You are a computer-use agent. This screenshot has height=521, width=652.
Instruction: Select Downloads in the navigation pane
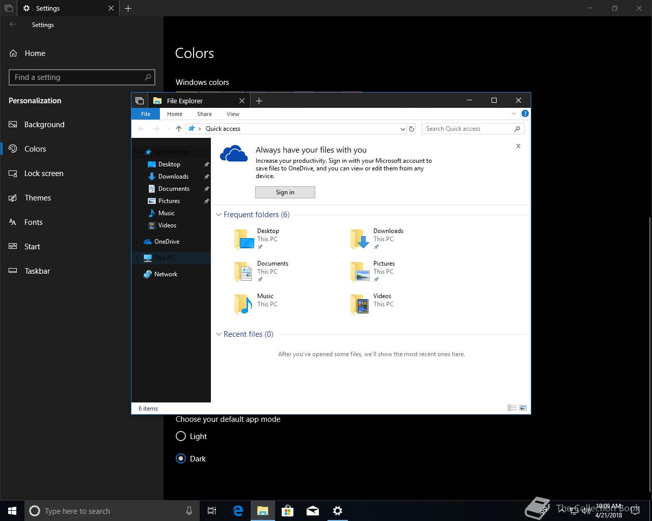[171, 177]
